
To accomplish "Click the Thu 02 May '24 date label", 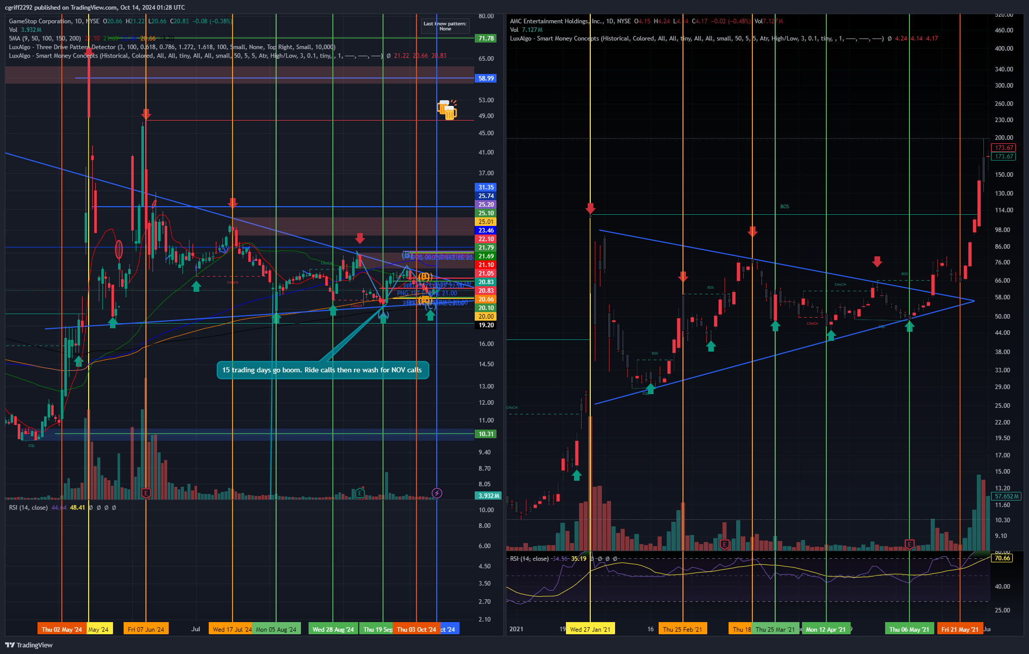I will (62, 629).
